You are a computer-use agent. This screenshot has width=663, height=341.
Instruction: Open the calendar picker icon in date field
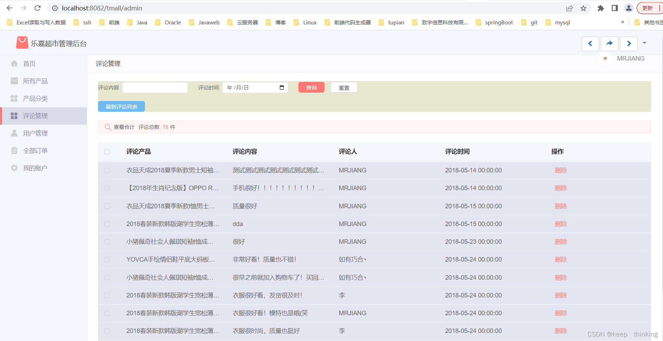pyautogui.click(x=282, y=87)
